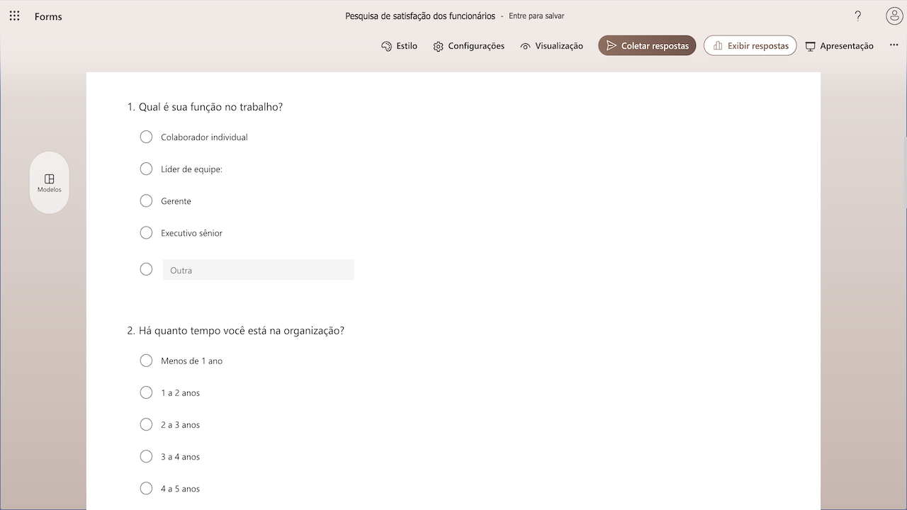
Task: Open the Modelos templates panel
Action: click(50, 183)
